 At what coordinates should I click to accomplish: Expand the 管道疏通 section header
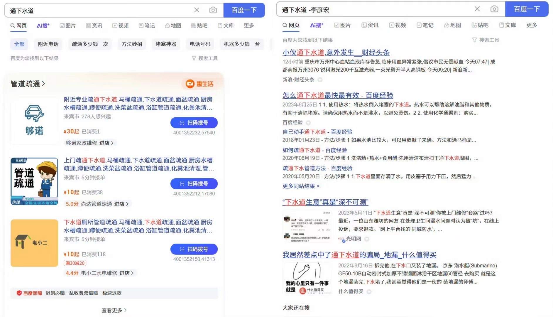pos(28,84)
